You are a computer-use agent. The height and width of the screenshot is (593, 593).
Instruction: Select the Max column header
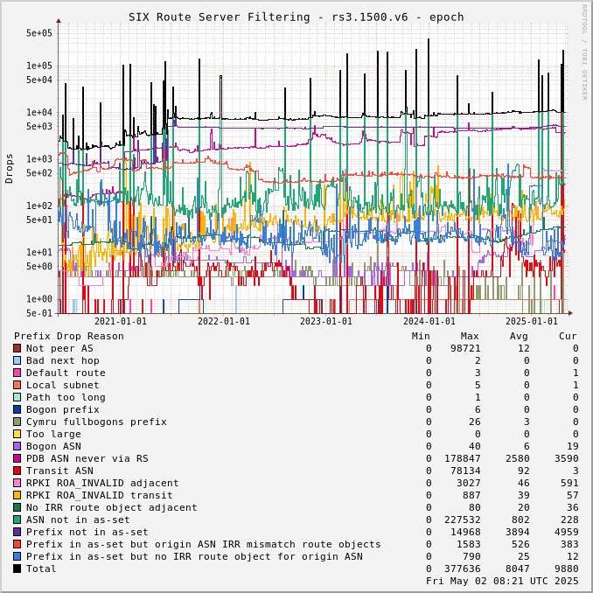click(x=470, y=336)
